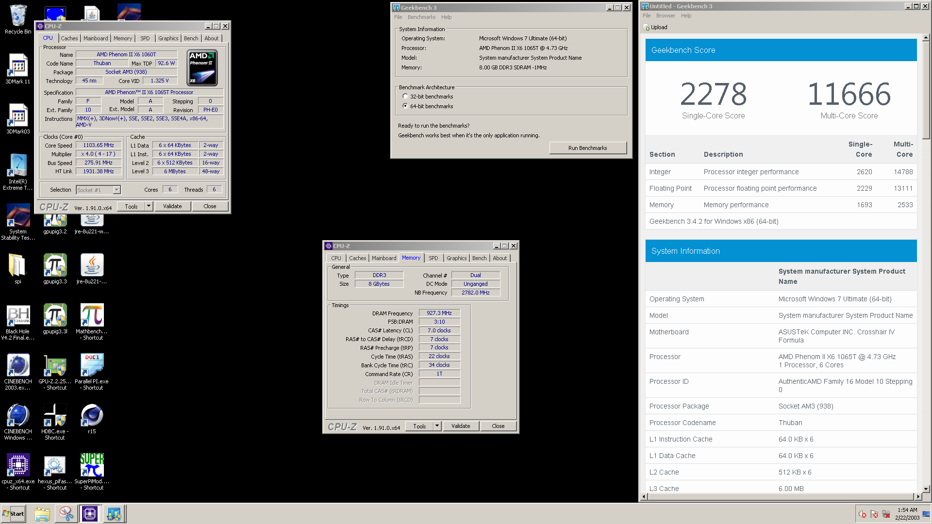Click the Windows Explorer folder taskbar icon

[x=42, y=514]
